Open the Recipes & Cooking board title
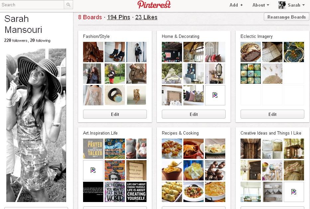Viewport: 310px width, 209px height. (x=180, y=133)
